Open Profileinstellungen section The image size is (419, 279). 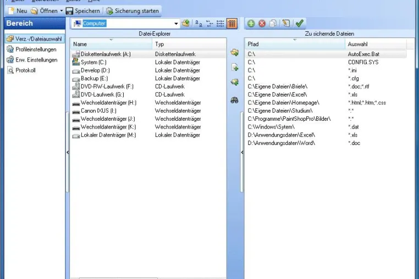(x=32, y=49)
